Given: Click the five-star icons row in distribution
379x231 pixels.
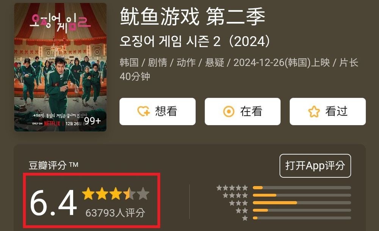Looking at the screenshot, I should pyautogui.click(x=232, y=188).
